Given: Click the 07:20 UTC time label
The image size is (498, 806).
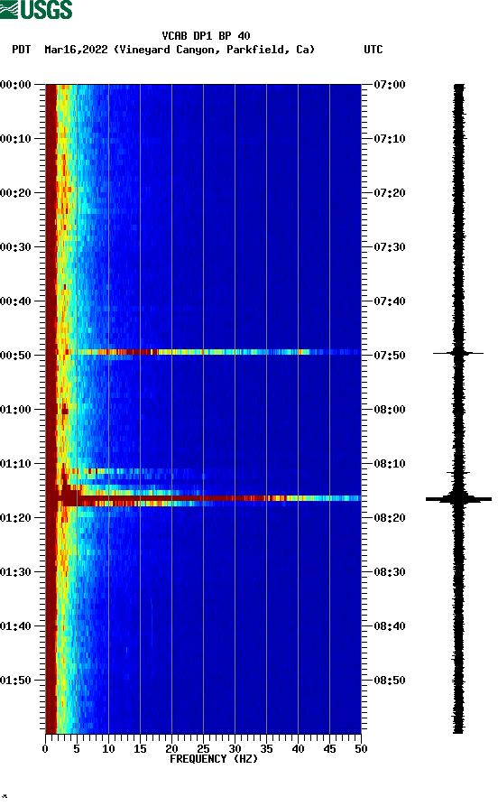Looking at the screenshot, I should (x=390, y=193).
